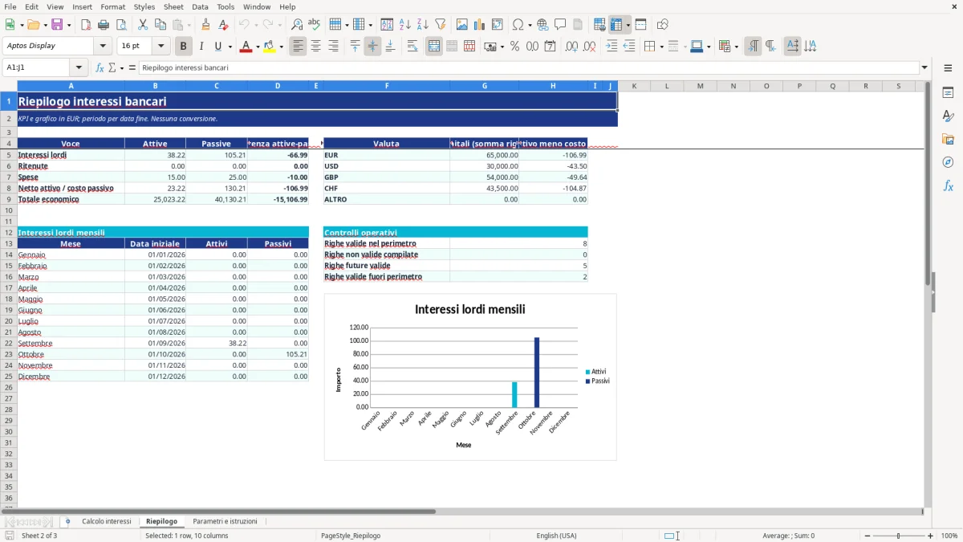Click Format as Percent icon
Image resolution: width=963 pixels, height=542 pixels.
(x=515, y=47)
